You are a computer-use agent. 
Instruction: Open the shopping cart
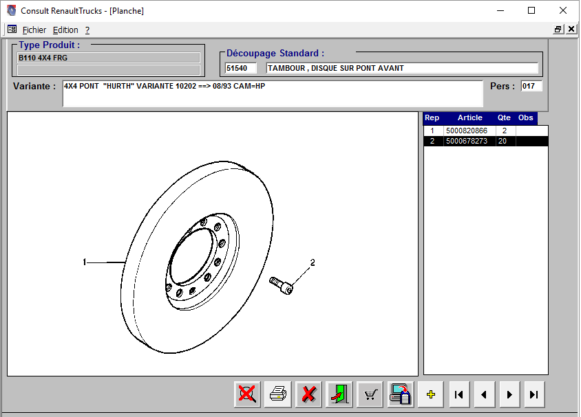(x=370, y=394)
